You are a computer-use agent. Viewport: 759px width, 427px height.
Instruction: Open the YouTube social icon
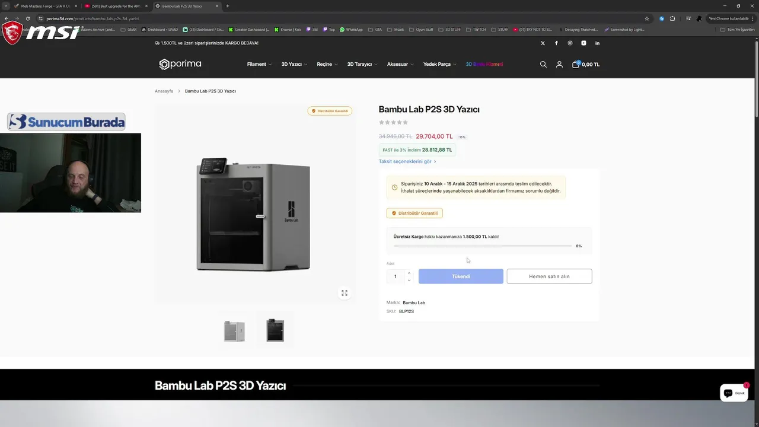click(583, 43)
